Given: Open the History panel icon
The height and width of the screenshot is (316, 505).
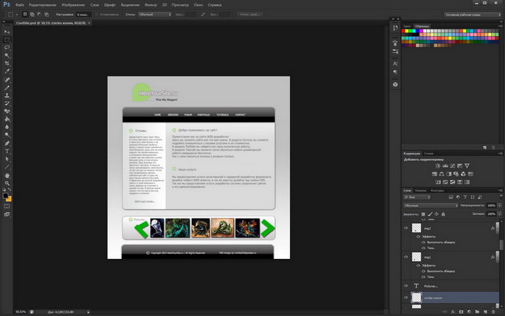Looking at the screenshot, I should point(395,27).
